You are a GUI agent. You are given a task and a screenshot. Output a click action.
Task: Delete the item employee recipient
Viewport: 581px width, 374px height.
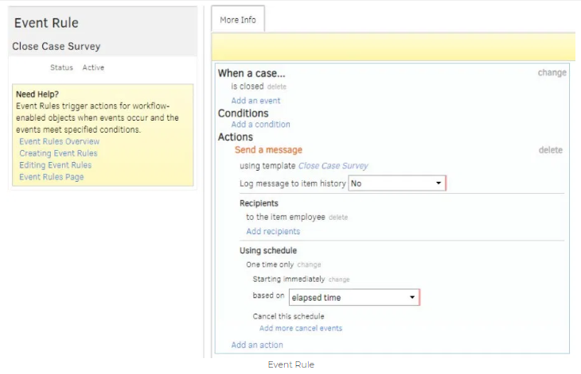338,218
